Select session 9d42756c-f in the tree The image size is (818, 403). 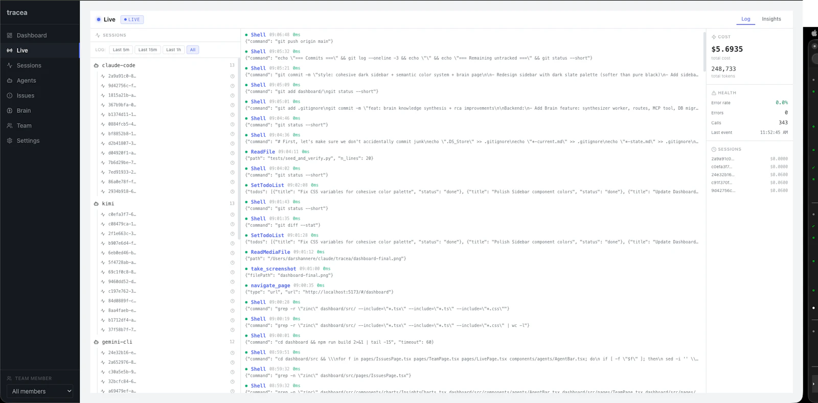[168, 86]
